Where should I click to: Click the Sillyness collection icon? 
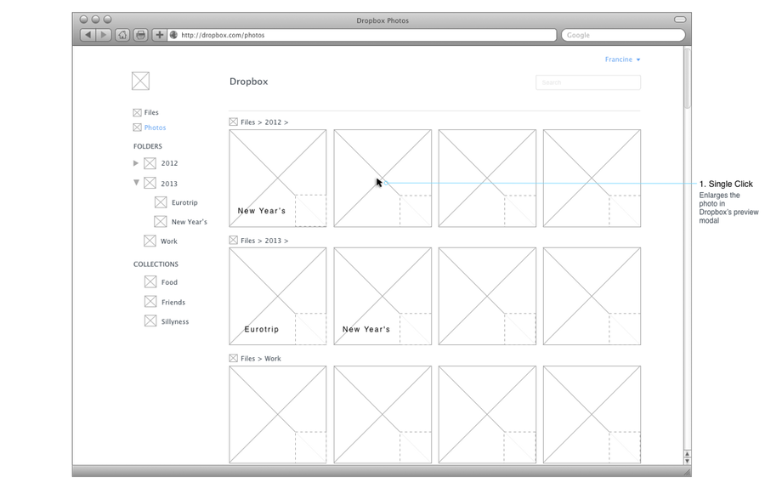pos(150,321)
